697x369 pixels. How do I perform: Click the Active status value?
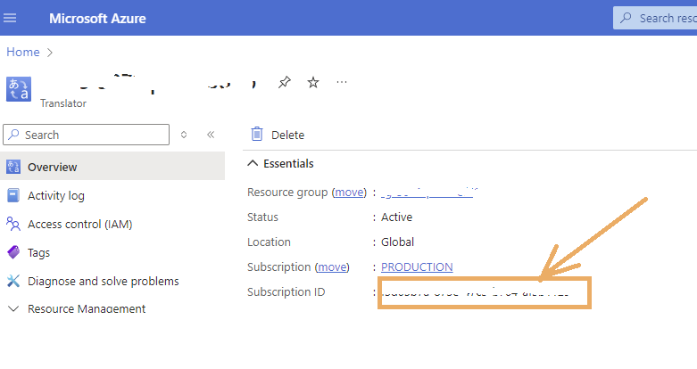(396, 217)
